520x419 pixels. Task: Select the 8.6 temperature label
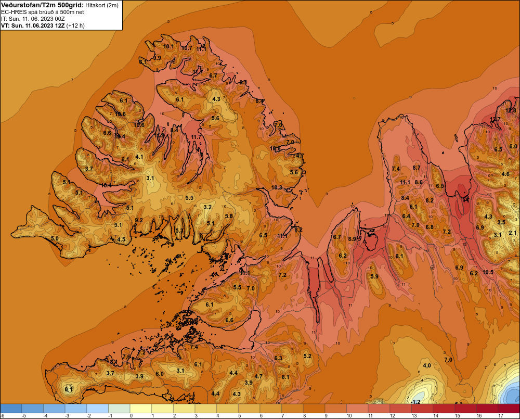click(419, 182)
